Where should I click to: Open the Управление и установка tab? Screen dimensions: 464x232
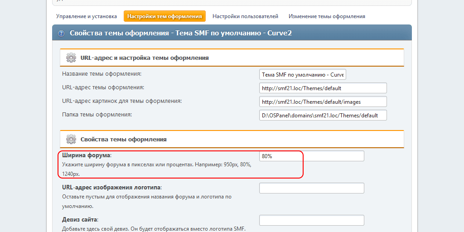coord(87,16)
